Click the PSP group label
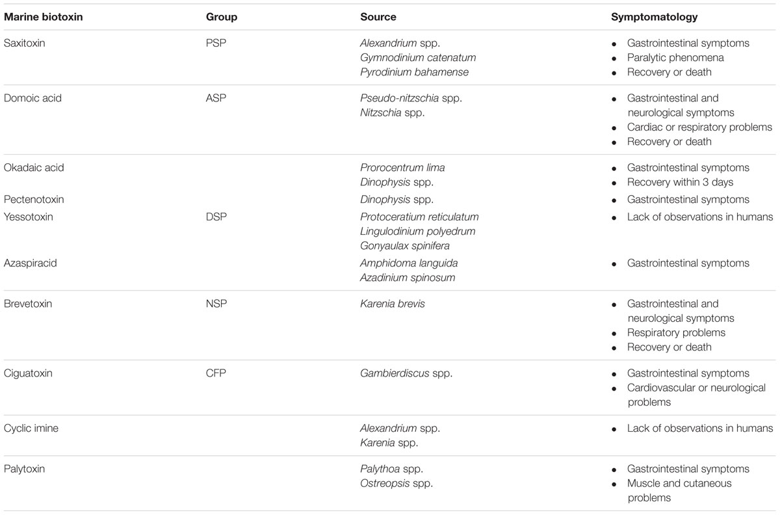 click(x=215, y=44)
